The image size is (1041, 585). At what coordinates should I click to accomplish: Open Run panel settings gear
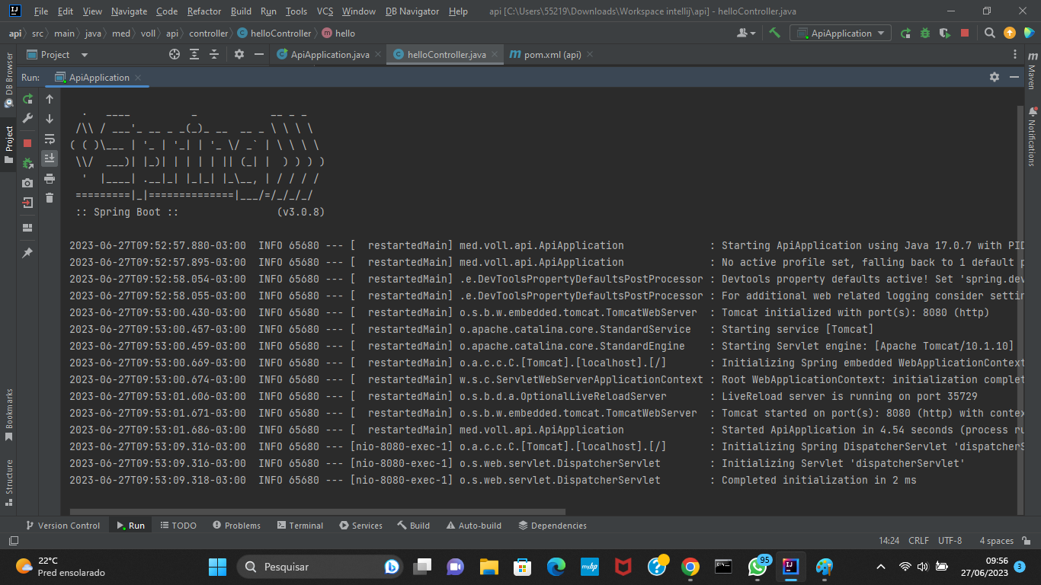(x=995, y=77)
